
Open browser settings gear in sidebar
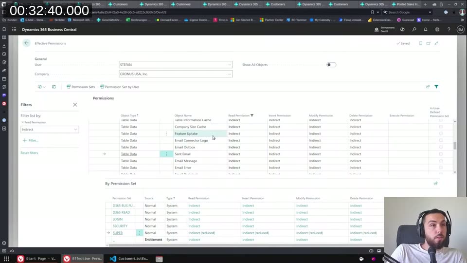(4, 243)
